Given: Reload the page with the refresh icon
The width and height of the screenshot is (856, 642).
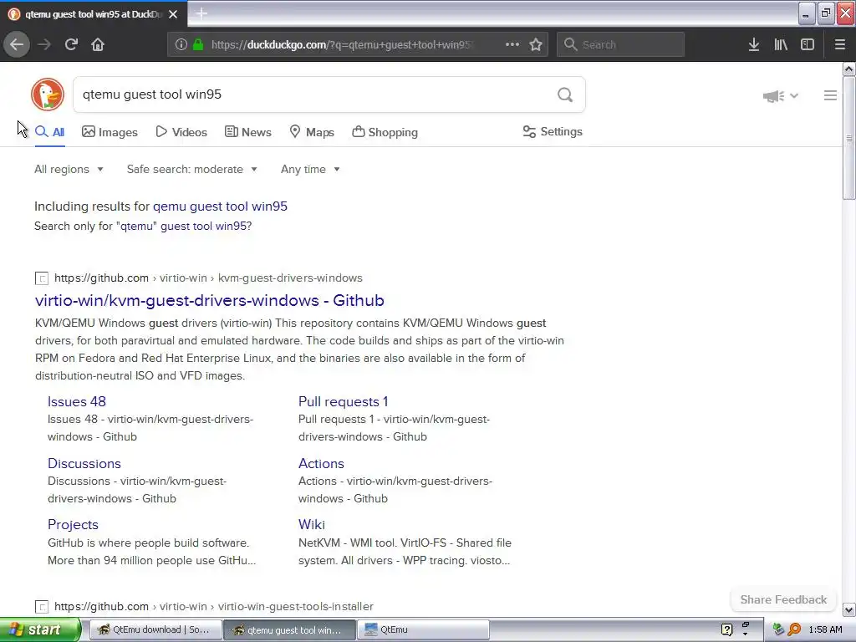Looking at the screenshot, I should [71, 44].
